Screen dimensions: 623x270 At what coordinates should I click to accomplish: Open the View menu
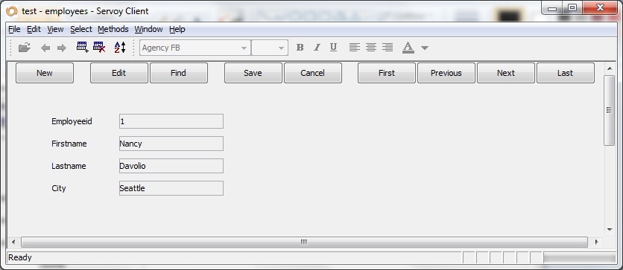click(x=55, y=29)
